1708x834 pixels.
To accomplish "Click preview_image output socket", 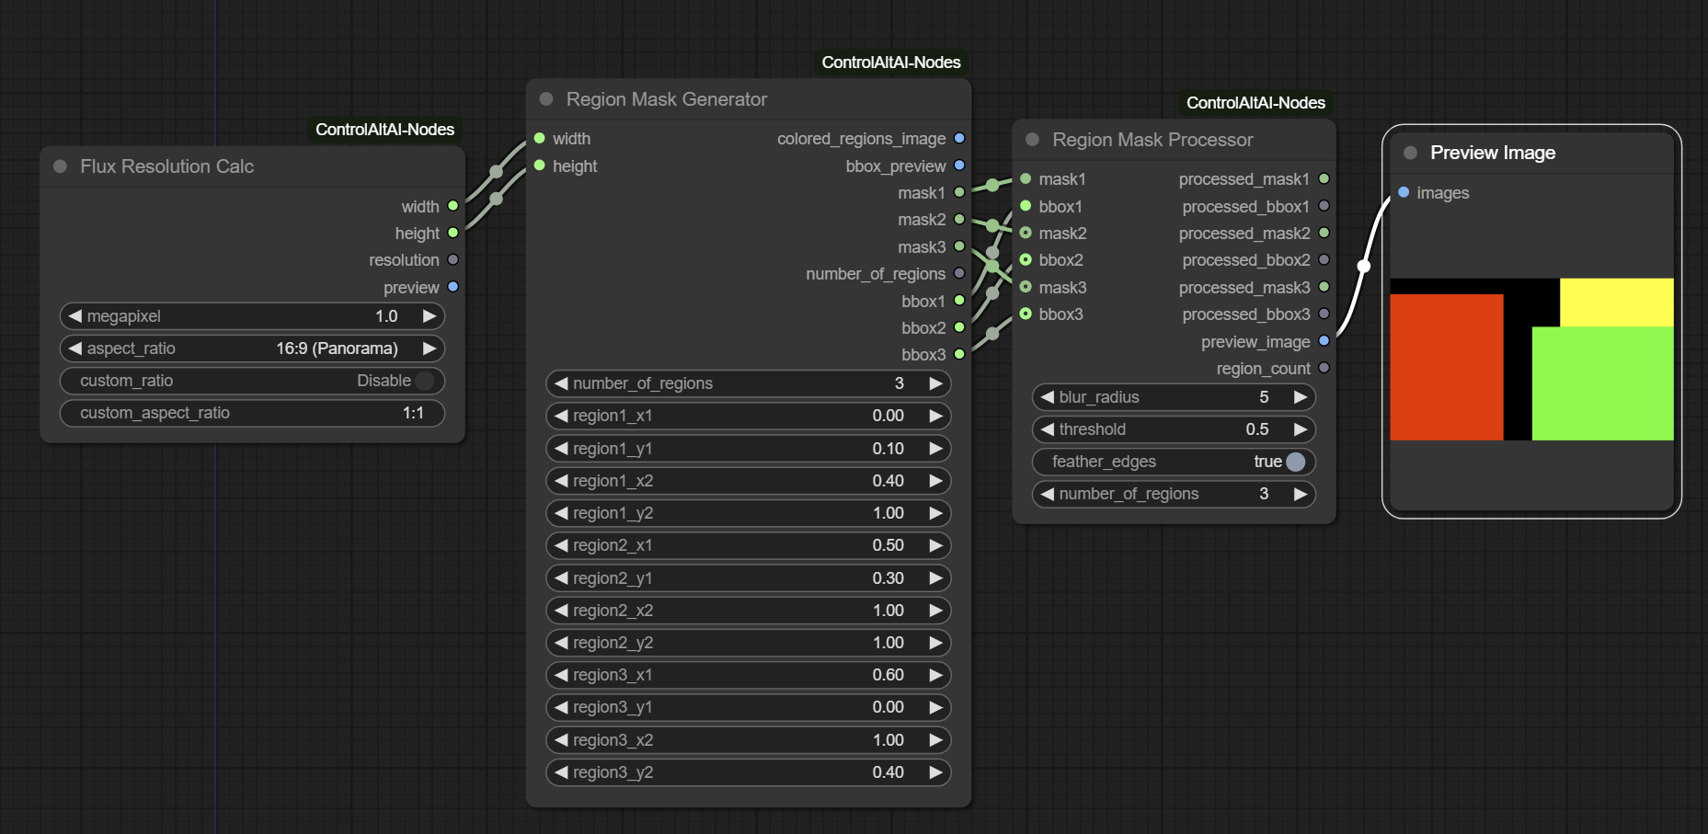I will (x=1324, y=341).
